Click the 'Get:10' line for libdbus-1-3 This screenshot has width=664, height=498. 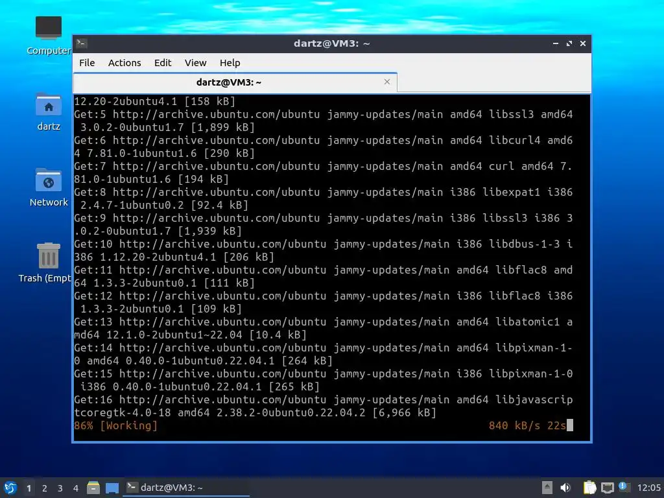pyautogui.click(x=324, y=250)
